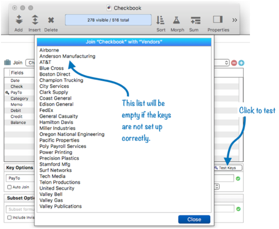This screenshot has width=279, height=229.
Task: Select the Memo field row
Action: point(19,105)
